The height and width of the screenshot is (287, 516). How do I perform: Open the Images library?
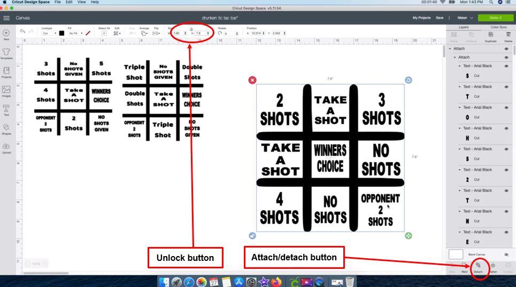tap(6, 91)
